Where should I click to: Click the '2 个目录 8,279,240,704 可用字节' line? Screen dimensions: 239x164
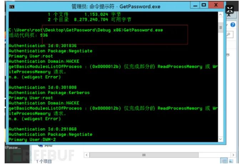click(x=90, y=20)
